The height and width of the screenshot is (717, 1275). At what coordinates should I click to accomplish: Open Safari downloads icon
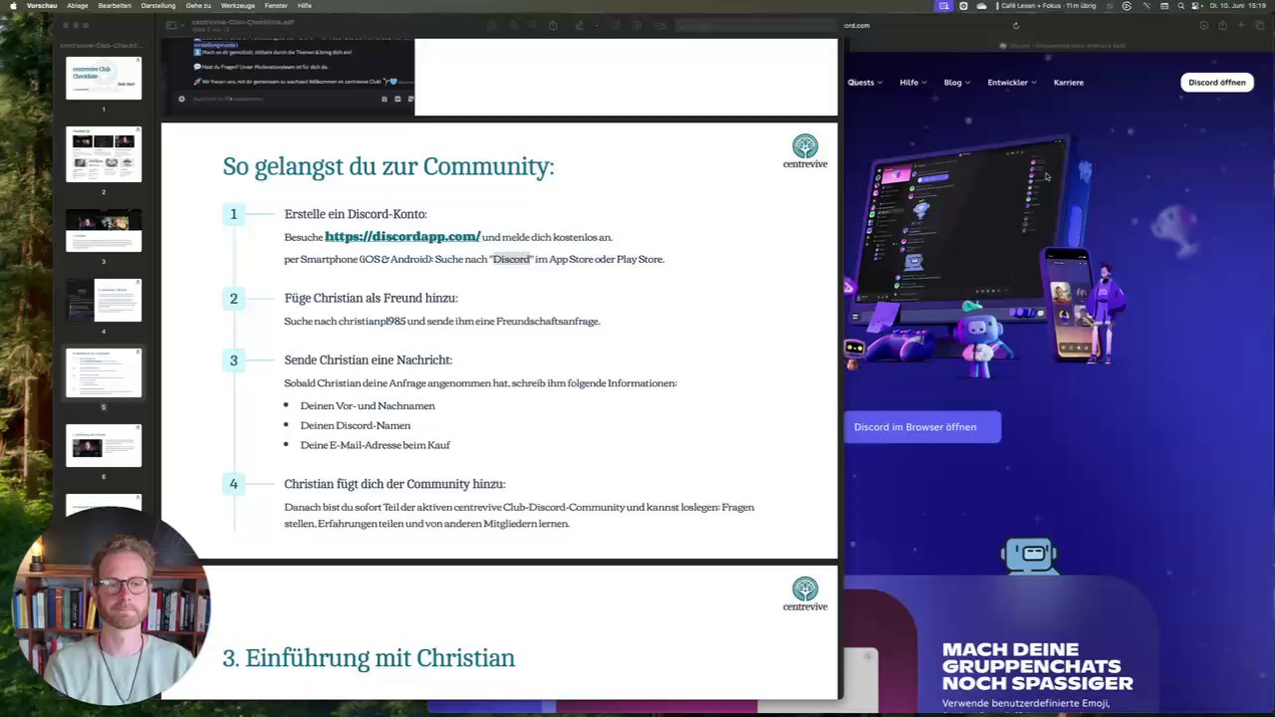1204,25
